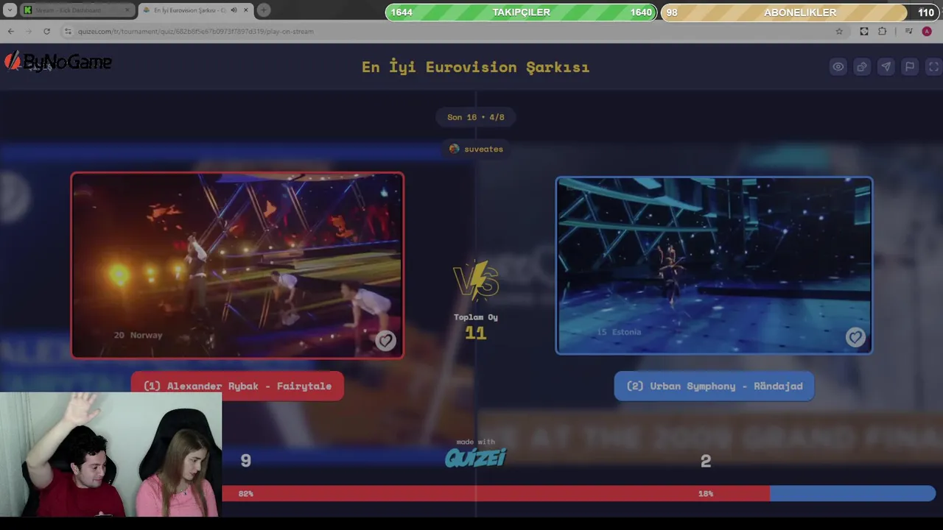Mute the audio icon on Eurovision tab
943x530 pixels.
[x=234, y=10]
